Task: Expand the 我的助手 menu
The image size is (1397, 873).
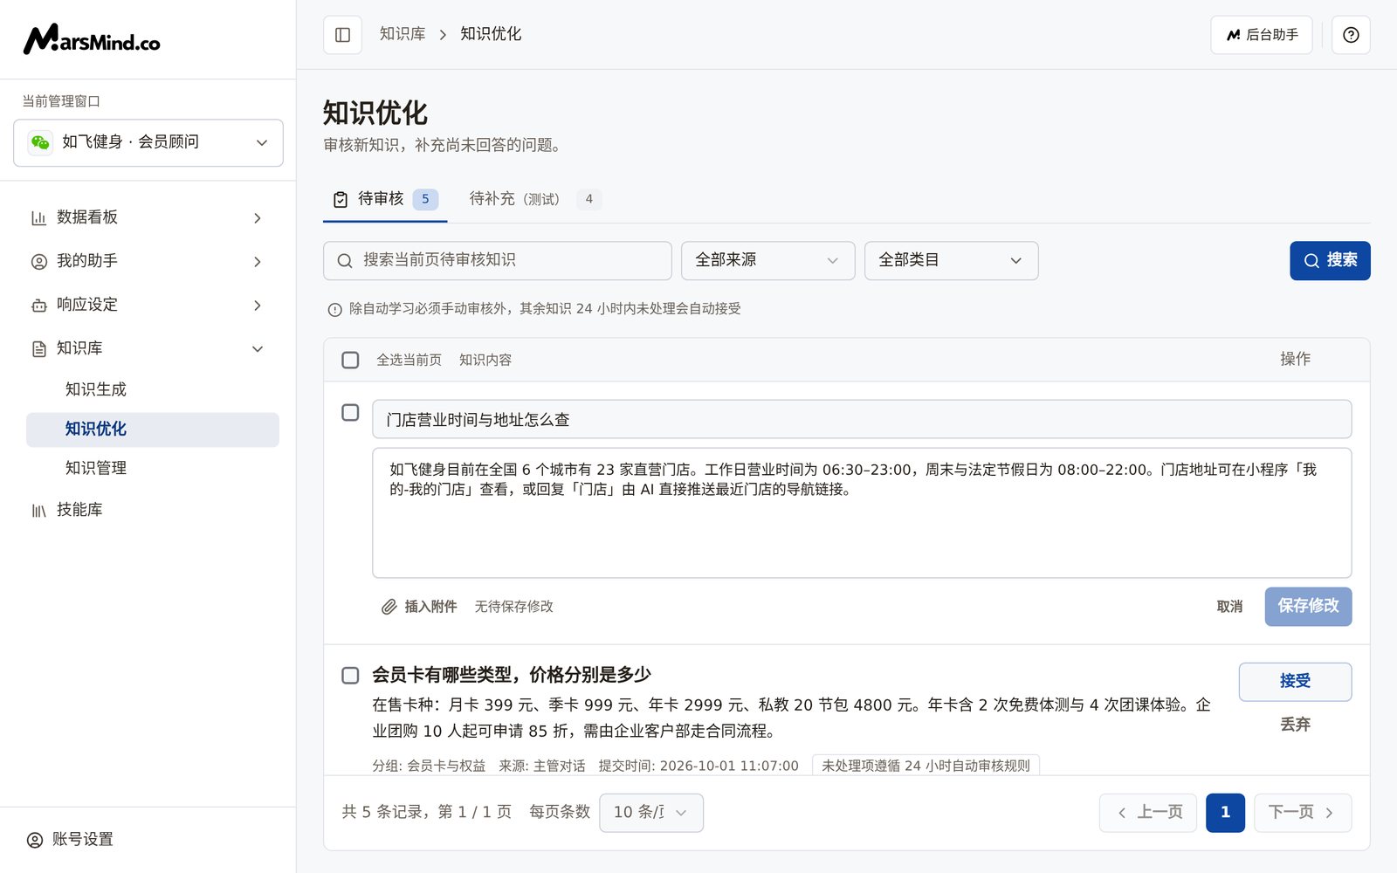Action: [148, 261]
